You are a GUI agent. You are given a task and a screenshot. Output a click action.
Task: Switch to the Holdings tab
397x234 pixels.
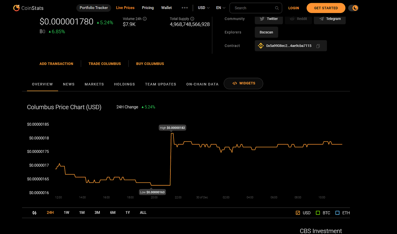click(x=124, y=84)
